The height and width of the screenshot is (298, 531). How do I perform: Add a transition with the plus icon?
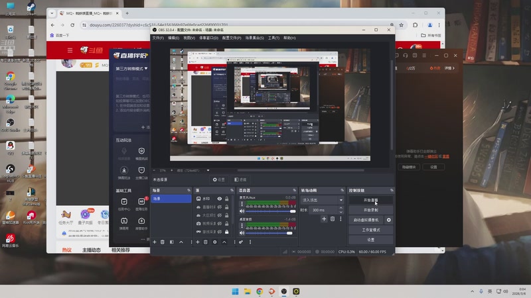coord(324,219)
